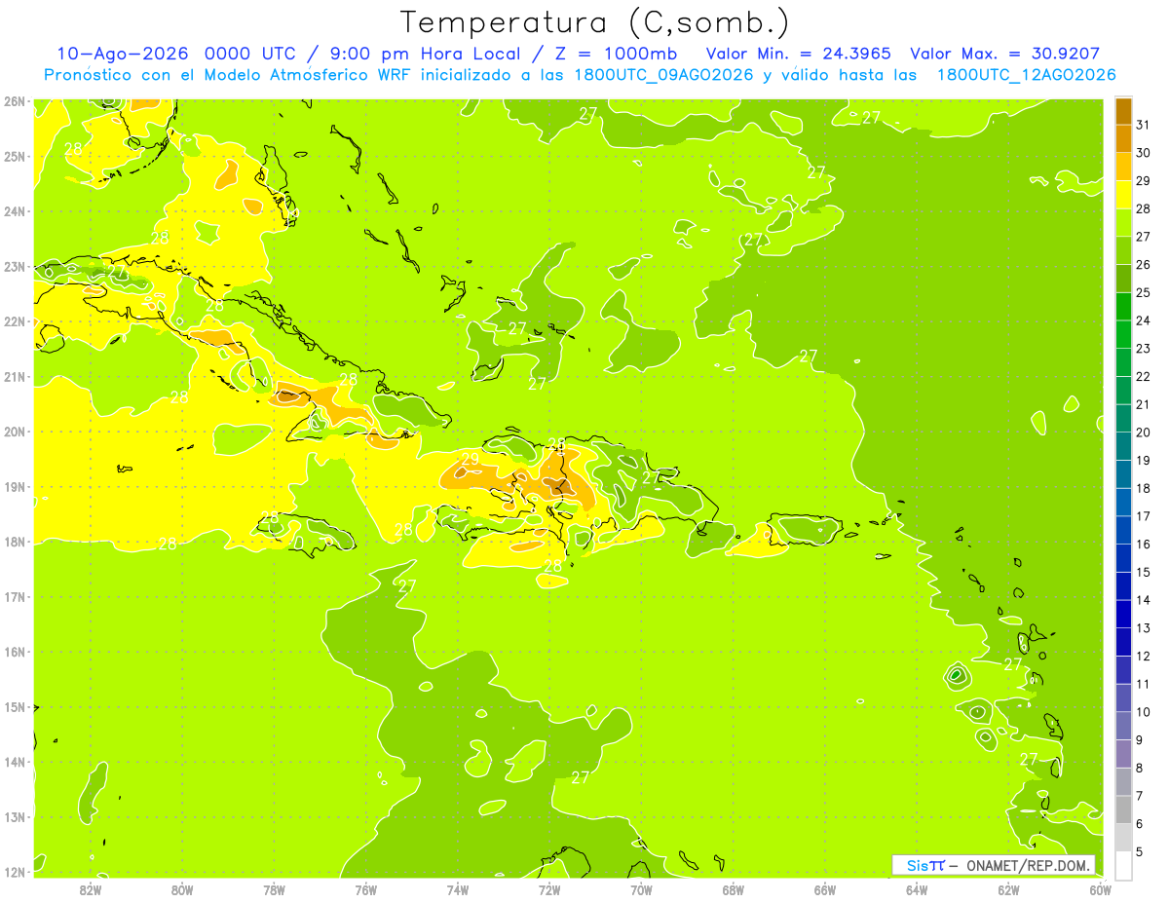1169x903 pixels.
Task: Click the "Valor Max. = 30.9207" text
Action: pos(1005,54)
